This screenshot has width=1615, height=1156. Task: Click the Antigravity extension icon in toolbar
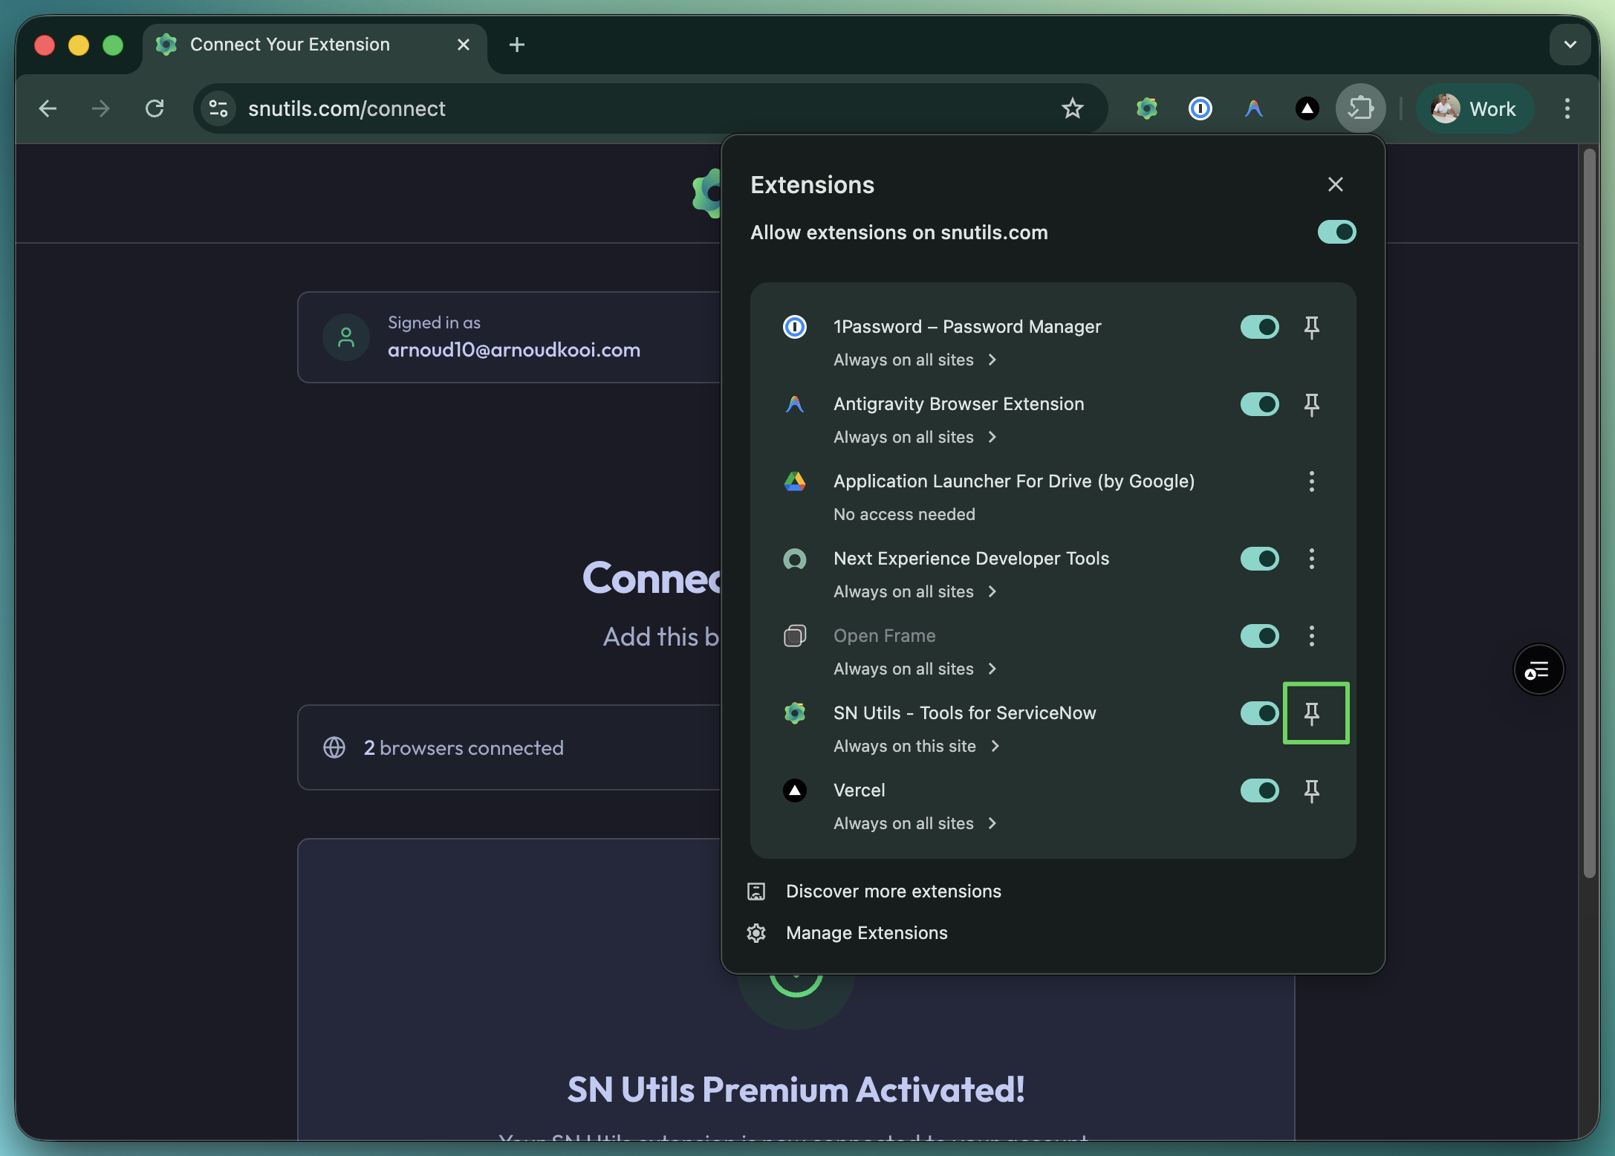[1254, 108]
